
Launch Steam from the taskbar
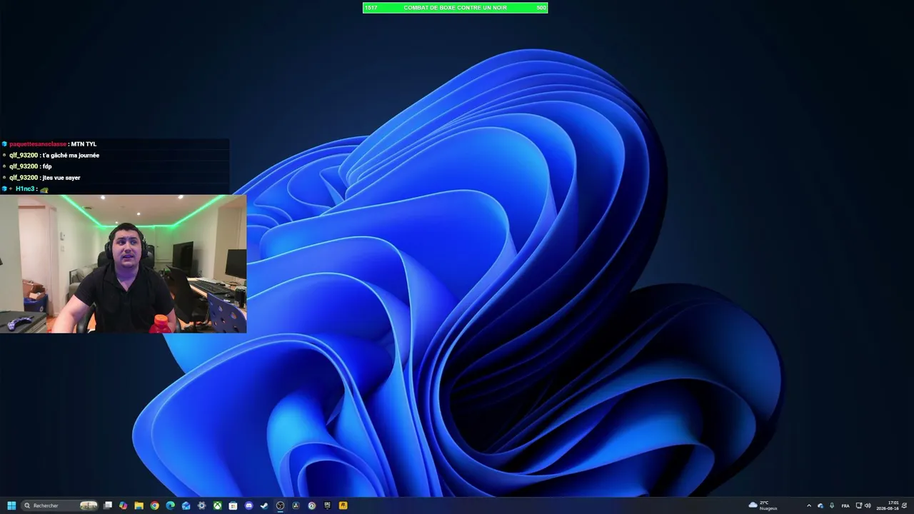coord(264,505)
